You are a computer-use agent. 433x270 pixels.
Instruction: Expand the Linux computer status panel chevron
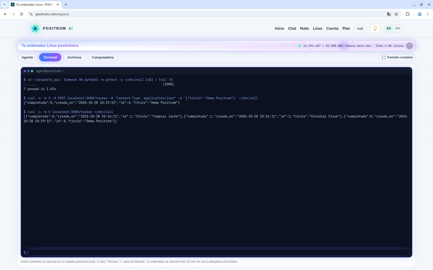(409, 46)
